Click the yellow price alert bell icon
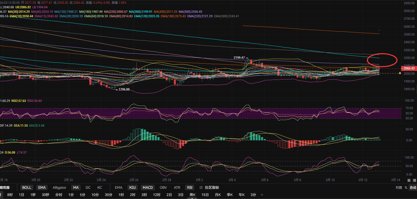 pyautogui.click(x=400, y=73)
